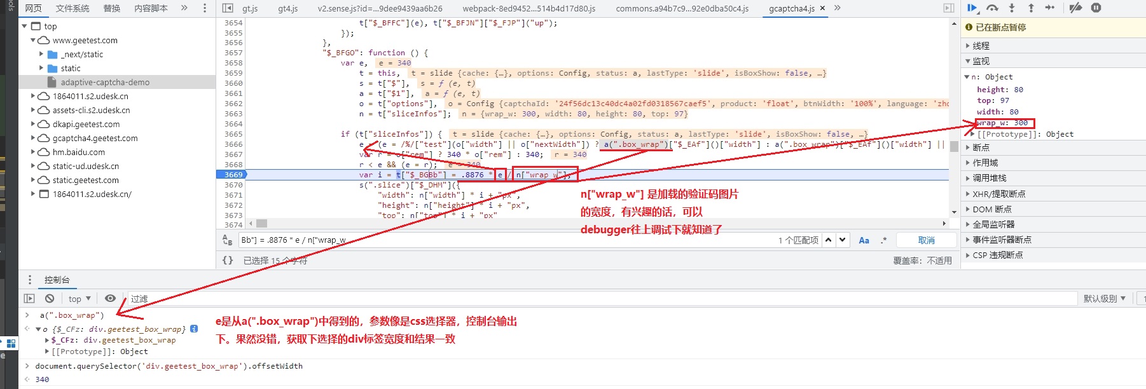Open the default log levels dropdown
1146x389 pixels.
point(1104,298)
